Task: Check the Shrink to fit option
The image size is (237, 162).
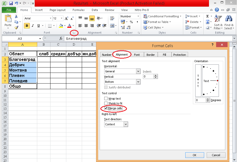Action: click(x=106, y=103)
